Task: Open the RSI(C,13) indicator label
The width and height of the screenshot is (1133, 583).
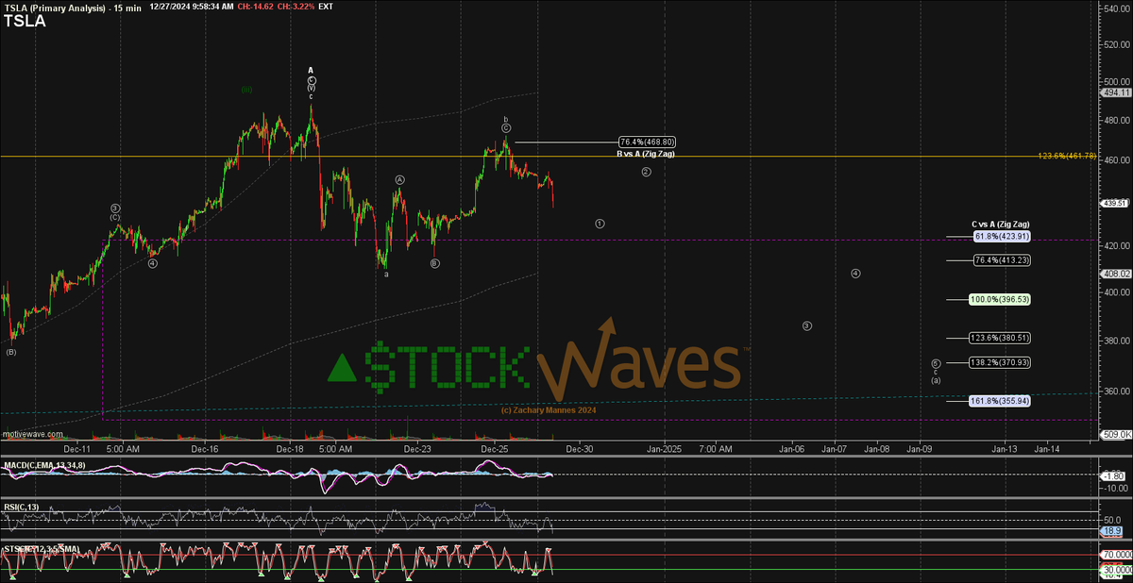Action: click(22, 507)
